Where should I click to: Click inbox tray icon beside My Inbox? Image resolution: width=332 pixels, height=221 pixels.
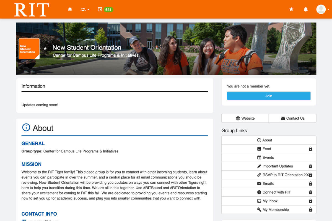pyautogui.click(x=259, y=201)
